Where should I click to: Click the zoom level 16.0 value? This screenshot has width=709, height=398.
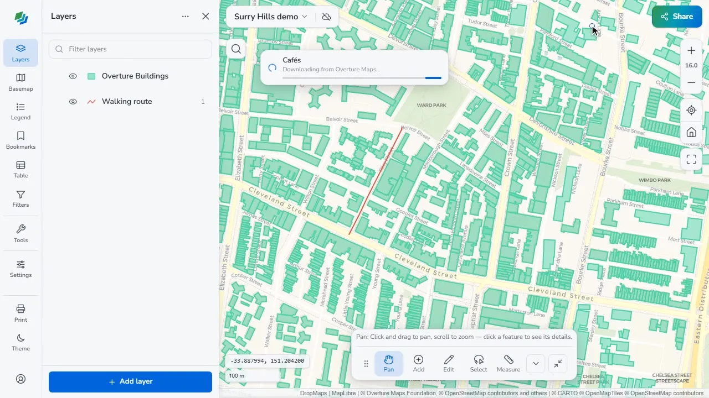pyautogui.click(x=691, y=65)
